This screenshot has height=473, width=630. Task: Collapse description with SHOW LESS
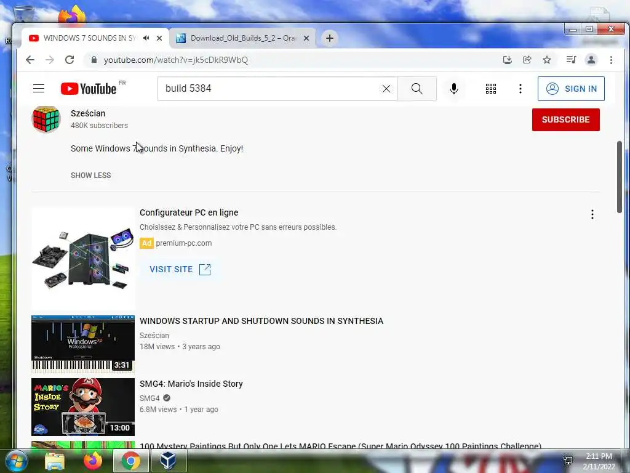tap(91, 176)
